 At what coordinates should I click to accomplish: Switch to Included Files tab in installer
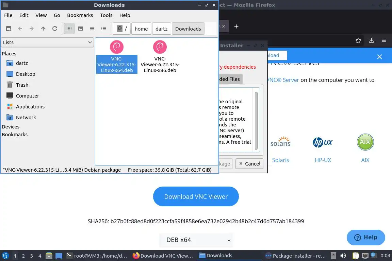pos(230,79)
